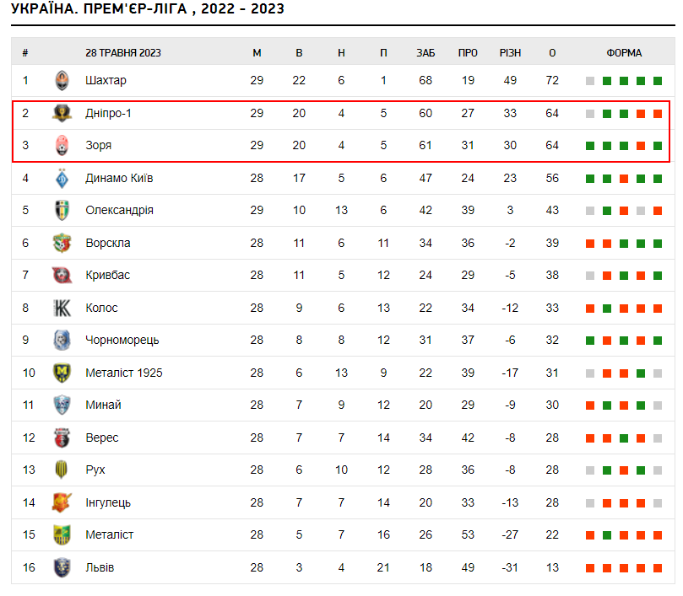This screenshot has width=683, height=596.
Task: Open the Шахтар team link
Action: pos(106,81)
